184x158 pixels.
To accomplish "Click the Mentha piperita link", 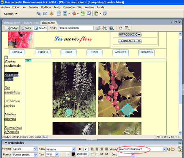I will click(10, 117).
